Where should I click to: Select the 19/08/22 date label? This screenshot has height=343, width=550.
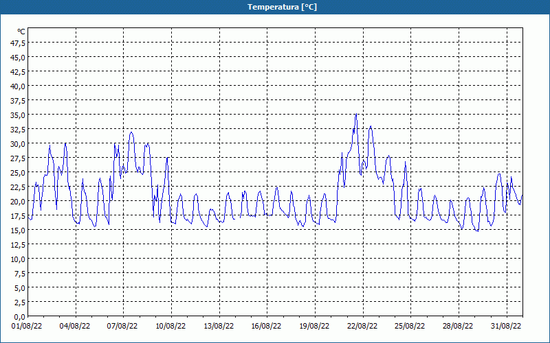314,327
